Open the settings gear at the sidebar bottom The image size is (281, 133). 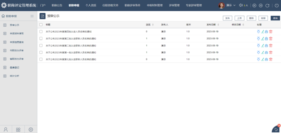click(x=31, y=129)
